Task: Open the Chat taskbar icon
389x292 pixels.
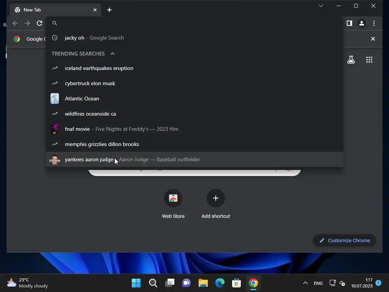Action: (186, 283)
